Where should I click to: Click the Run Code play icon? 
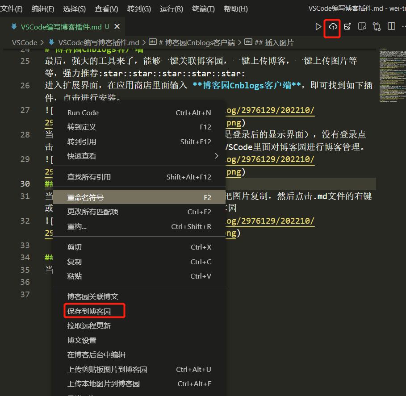[x=318, y=27]
